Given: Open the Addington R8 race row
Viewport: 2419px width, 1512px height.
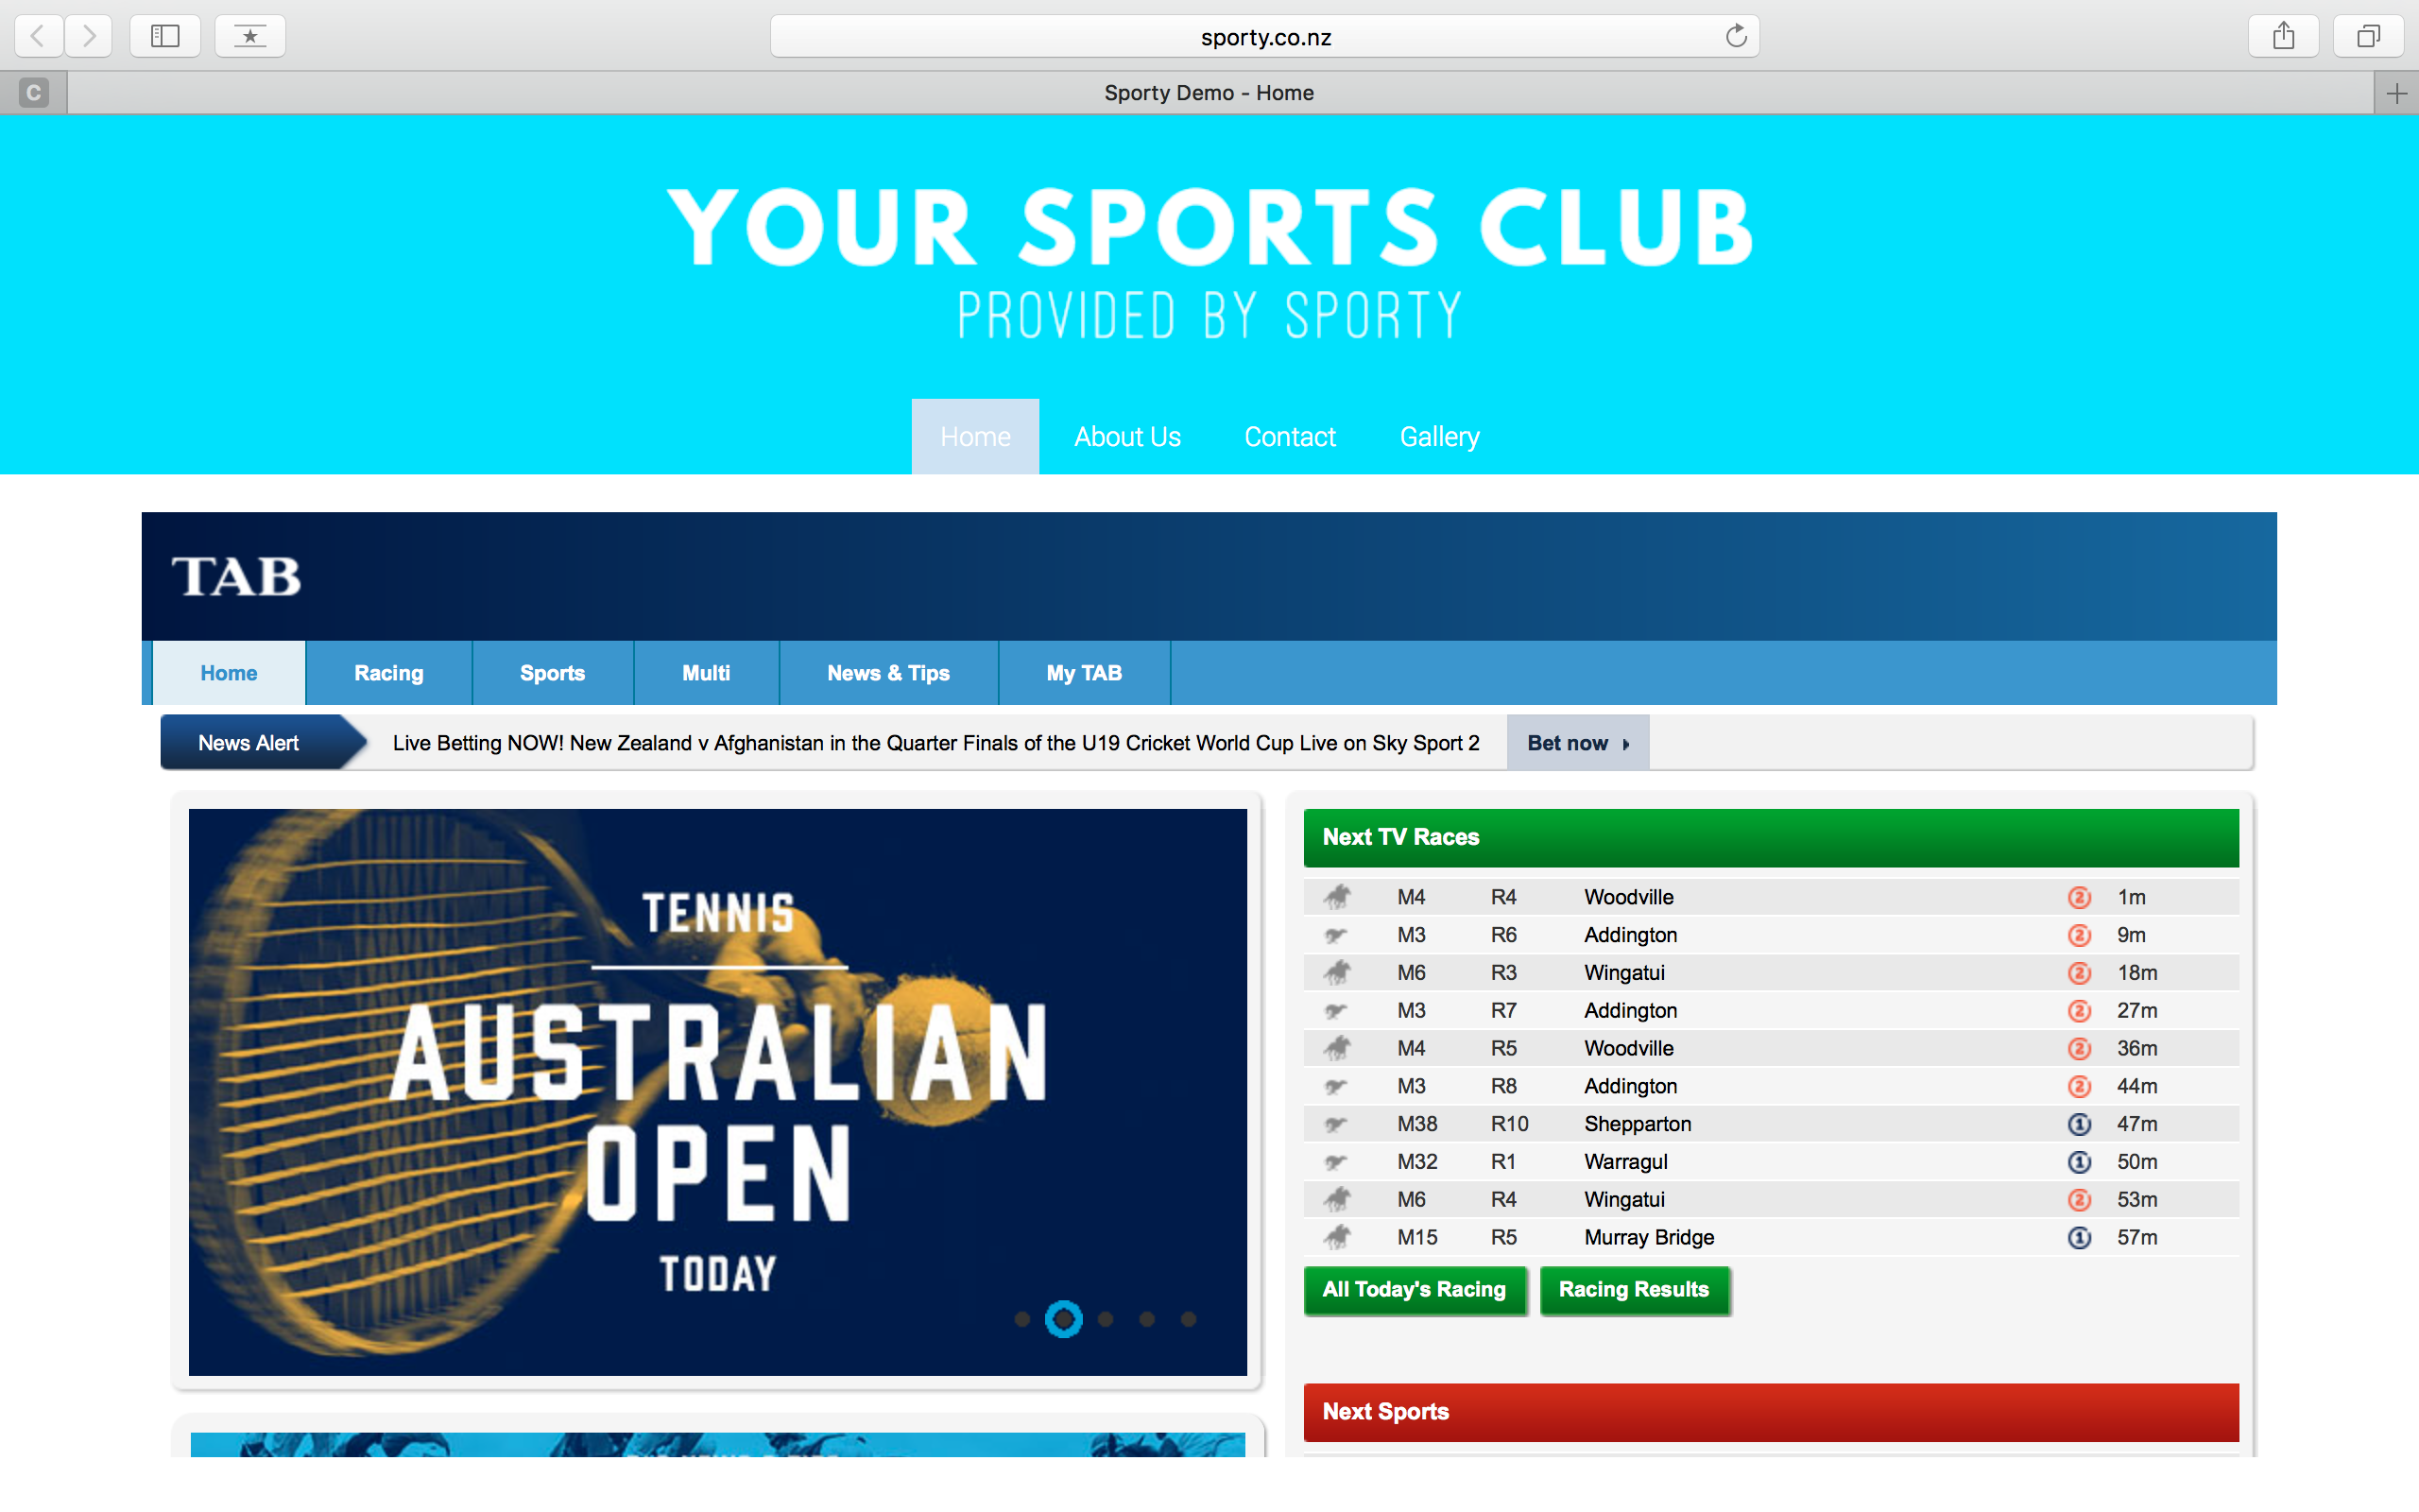Looking at the screenshot, I should click(x=1770, y=1086).
